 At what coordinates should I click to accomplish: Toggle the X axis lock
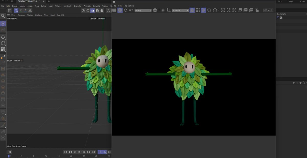pyautogui.click(x=16, y=11)
